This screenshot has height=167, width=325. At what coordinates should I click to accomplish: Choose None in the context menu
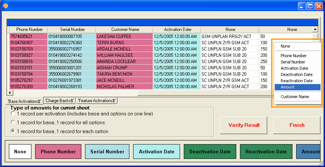(297, 46)
